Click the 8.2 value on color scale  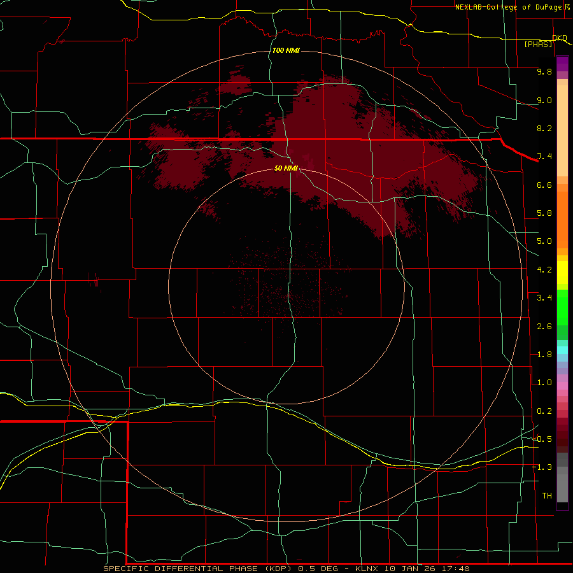(544, 128)
